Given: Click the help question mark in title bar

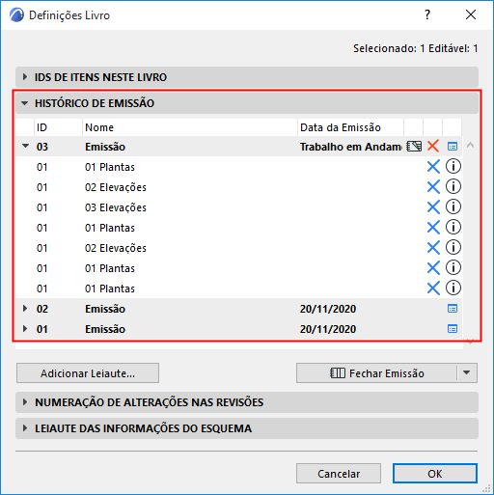Looking at the screenshot, I should tap(427, 14).
